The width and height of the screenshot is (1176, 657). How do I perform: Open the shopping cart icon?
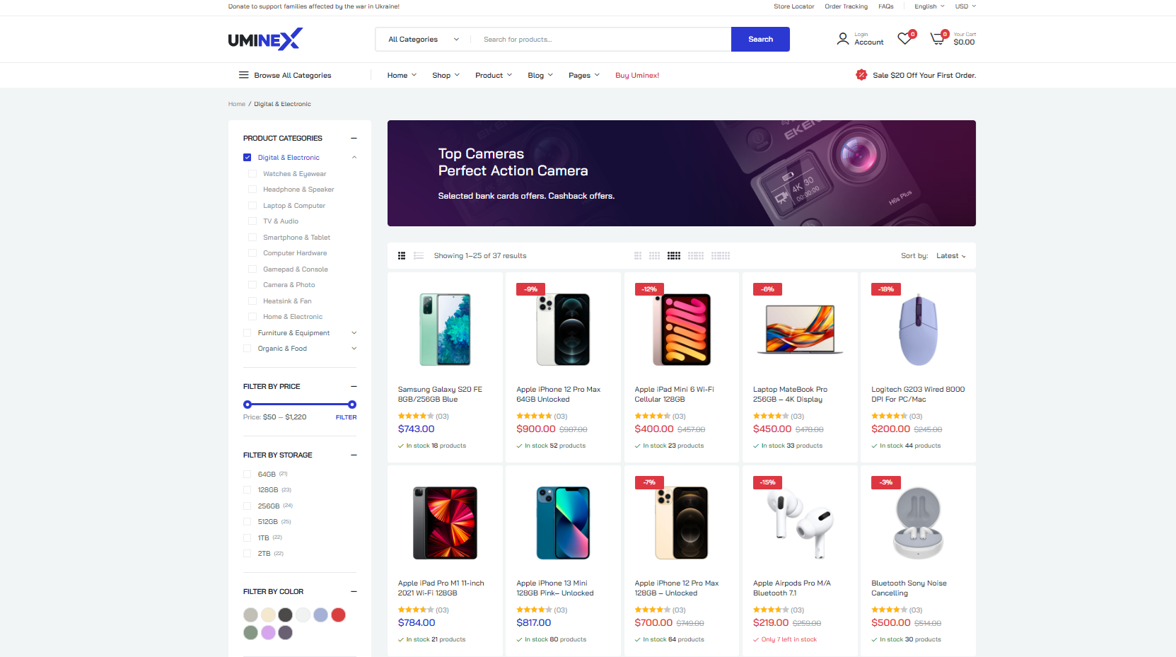coord(938,39)
